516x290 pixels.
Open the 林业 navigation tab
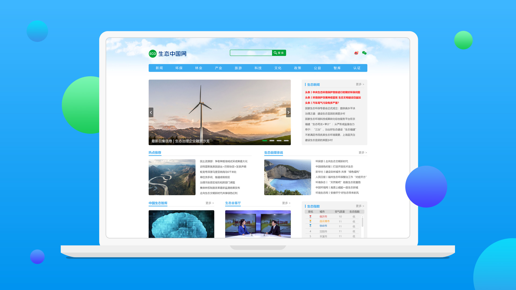click(199, 68)
